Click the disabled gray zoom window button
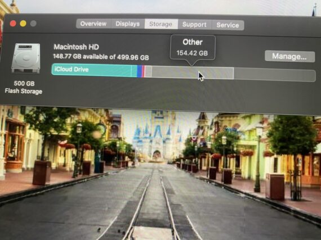Screen dimensions: 321x240 coord(33,24)
